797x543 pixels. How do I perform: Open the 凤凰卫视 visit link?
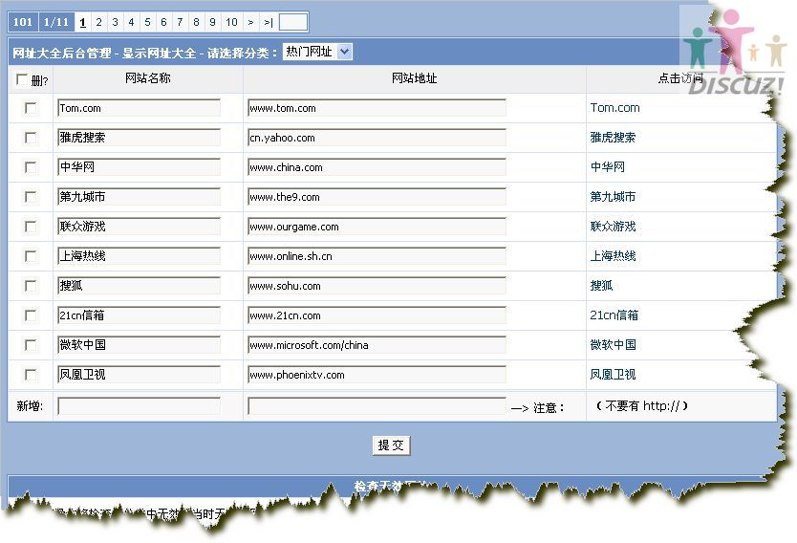(x=613, y=374)
